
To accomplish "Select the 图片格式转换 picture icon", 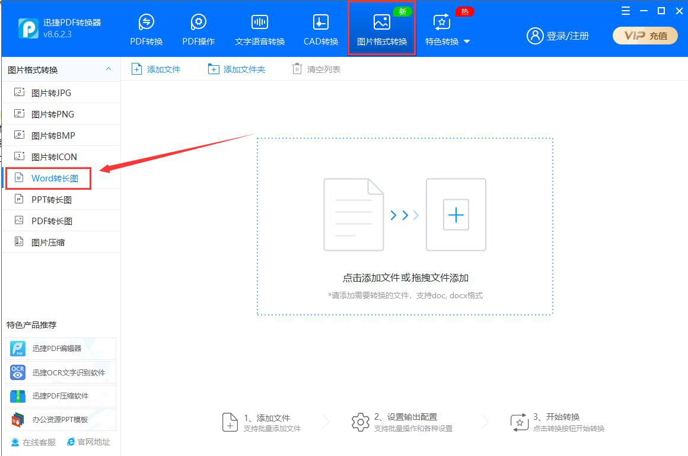I will (x=382, y=22).
